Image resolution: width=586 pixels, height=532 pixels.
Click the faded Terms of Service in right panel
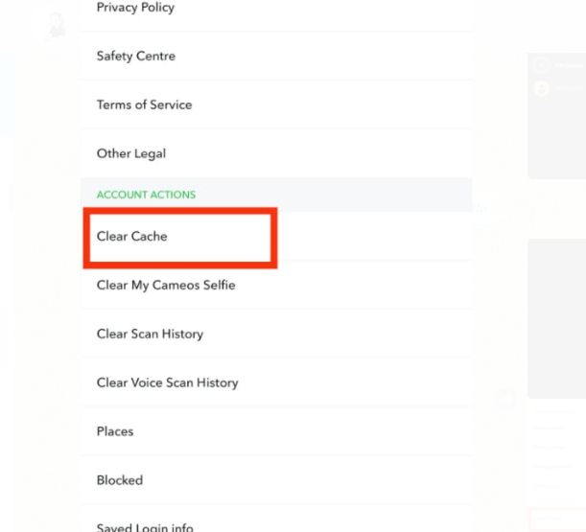(x=552, y=467)
